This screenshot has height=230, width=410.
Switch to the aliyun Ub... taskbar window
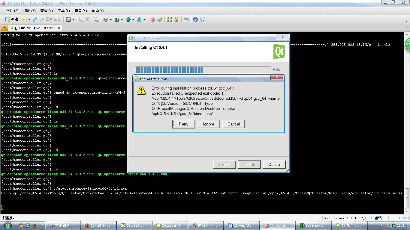point(242,226)
